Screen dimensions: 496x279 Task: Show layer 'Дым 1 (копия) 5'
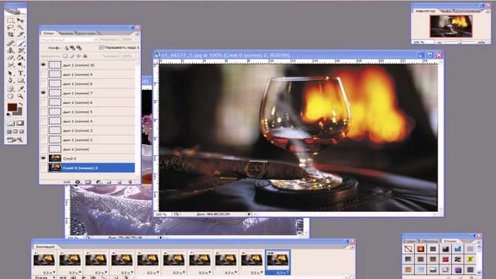point(43,112)
